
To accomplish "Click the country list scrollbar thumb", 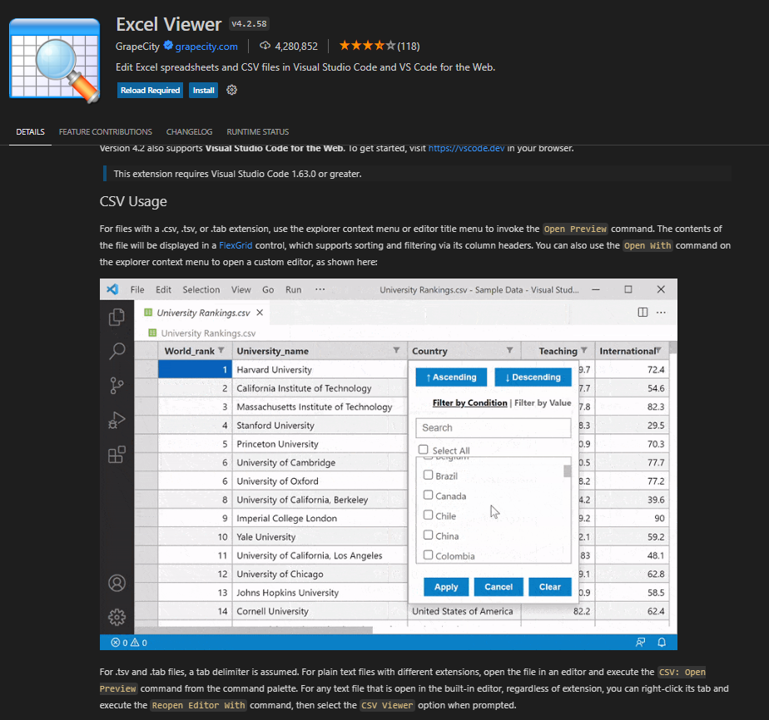I will click(568, 471).
